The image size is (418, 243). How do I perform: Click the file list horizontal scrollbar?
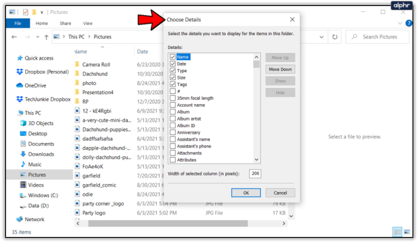(x=168, y=223)
